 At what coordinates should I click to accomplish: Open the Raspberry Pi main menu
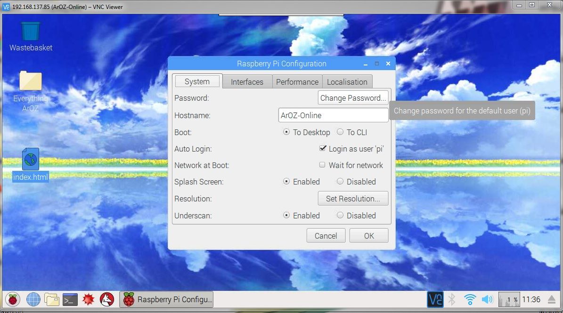point(13,299)
